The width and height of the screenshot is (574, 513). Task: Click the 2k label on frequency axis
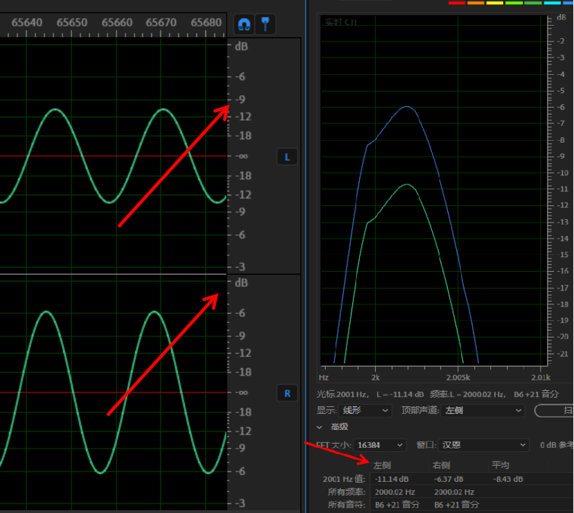(375, 378)
